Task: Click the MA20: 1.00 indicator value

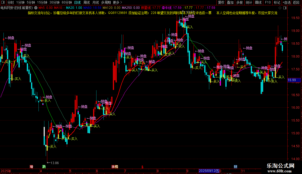Action: 74,8
